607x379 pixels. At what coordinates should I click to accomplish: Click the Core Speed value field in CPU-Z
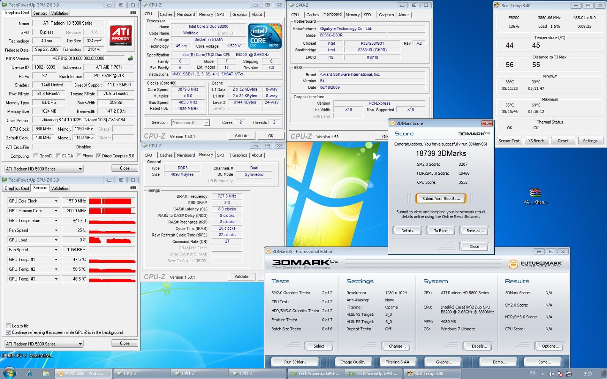click(x=188, y=89)
